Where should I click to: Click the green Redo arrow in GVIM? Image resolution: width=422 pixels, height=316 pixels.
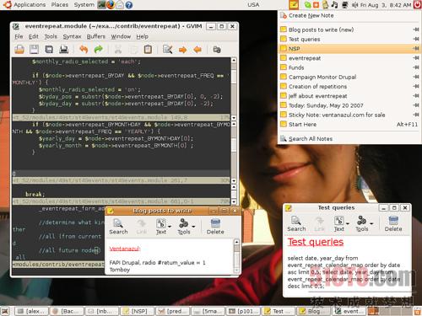click(98, 50)
